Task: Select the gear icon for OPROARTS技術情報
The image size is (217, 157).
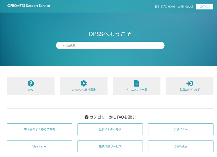Action: pyautogui.click(x=84, y=83)
